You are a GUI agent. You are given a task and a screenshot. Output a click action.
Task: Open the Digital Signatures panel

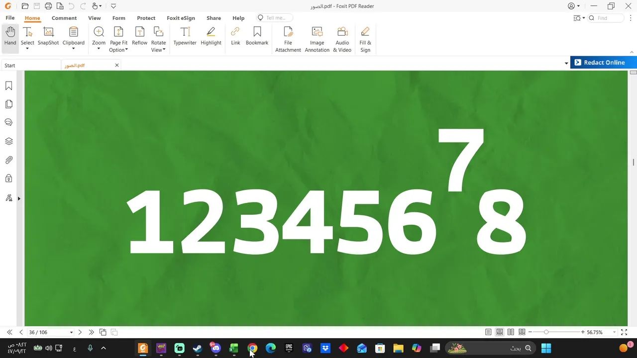(x=8, y=198)
